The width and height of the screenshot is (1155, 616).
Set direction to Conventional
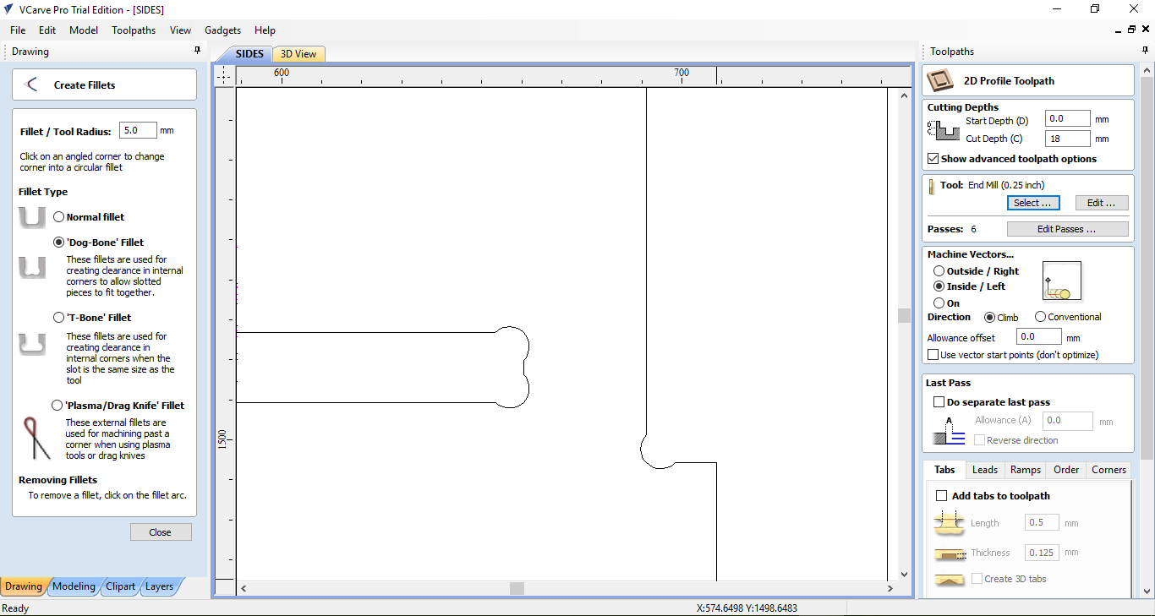pyautogui.click(x=1040, y=317)
